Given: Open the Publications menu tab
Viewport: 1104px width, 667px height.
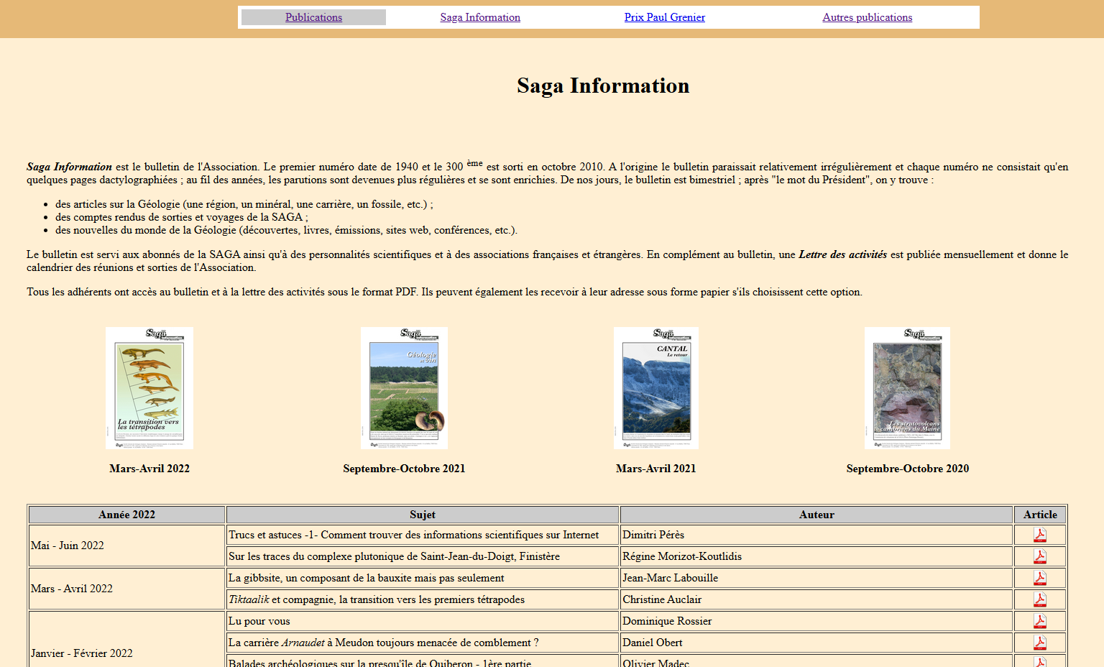Looking at the screenshot, I should click(313, 17).
